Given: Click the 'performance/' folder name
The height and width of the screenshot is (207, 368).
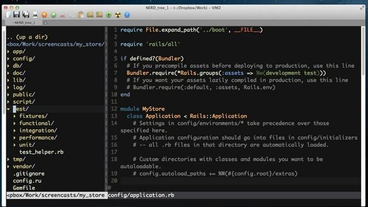Looking at the screenshot, I should point(39,138).
